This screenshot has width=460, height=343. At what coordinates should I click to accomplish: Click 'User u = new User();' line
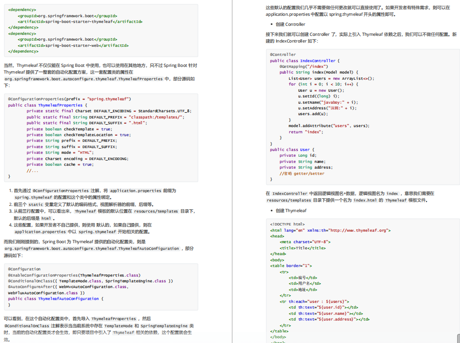click(321, 90)
